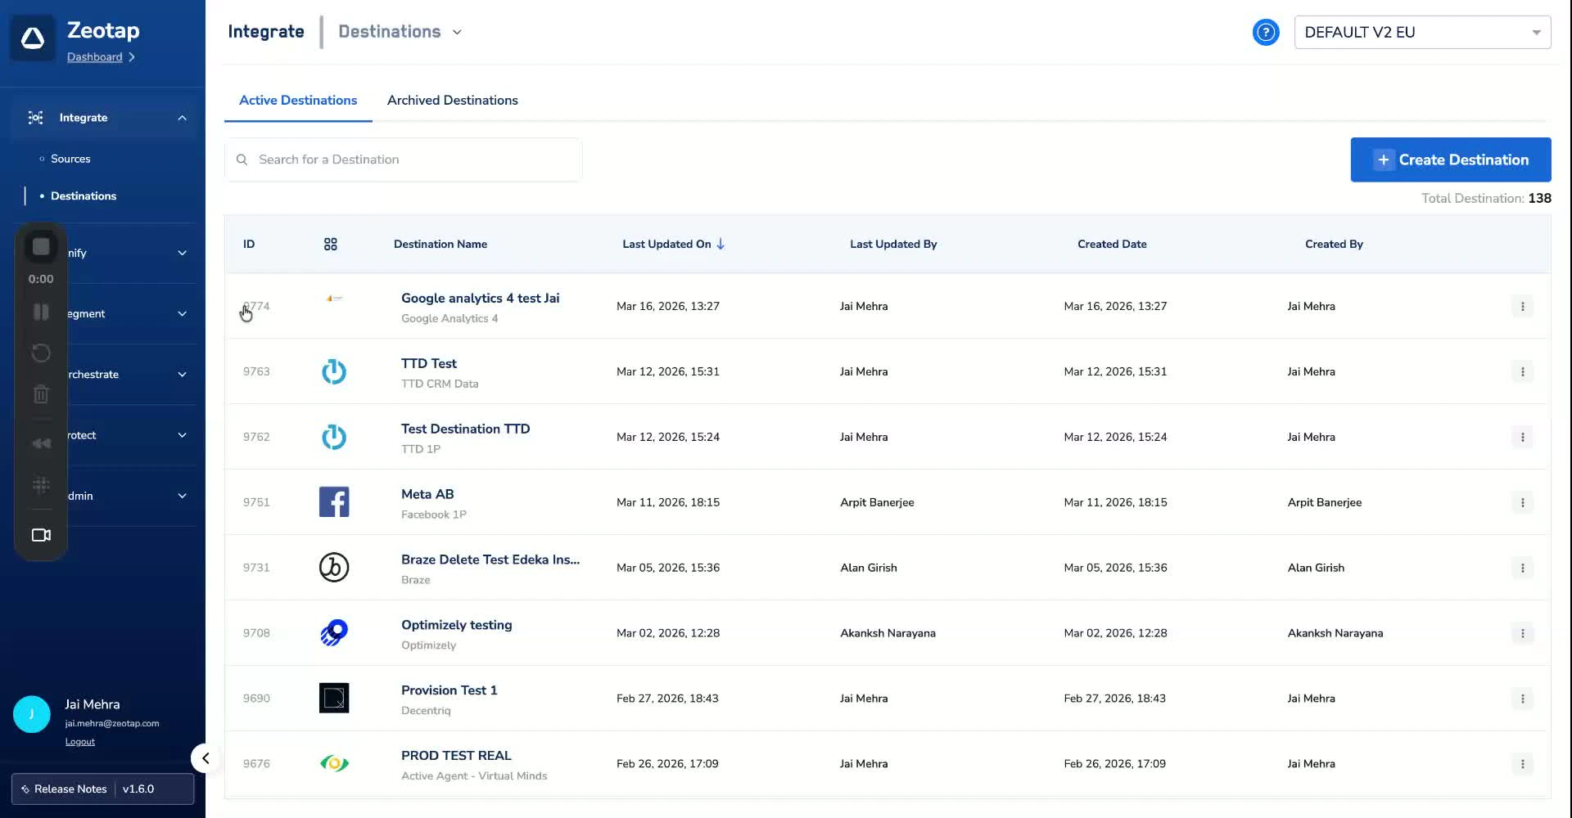Viewport: 1572px width, 818px height.
Task: Pause the screen recording
Action: tap(41, 312)
